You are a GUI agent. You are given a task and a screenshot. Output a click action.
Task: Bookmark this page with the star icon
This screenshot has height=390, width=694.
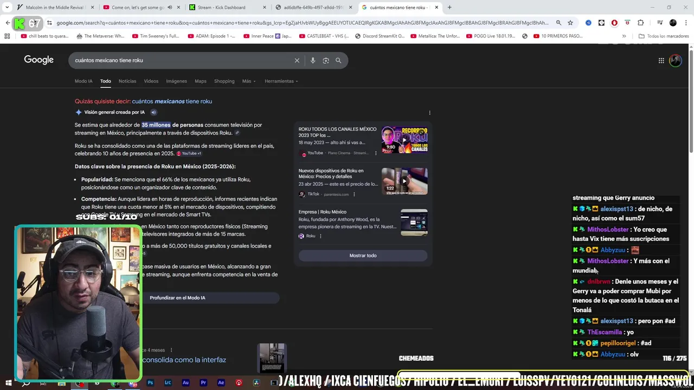pyautogui.click(x=570, y=23)
